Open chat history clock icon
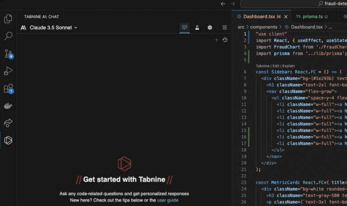Image resolution: width=347 pixels, height=206 pixels. [x=225, y=40]
